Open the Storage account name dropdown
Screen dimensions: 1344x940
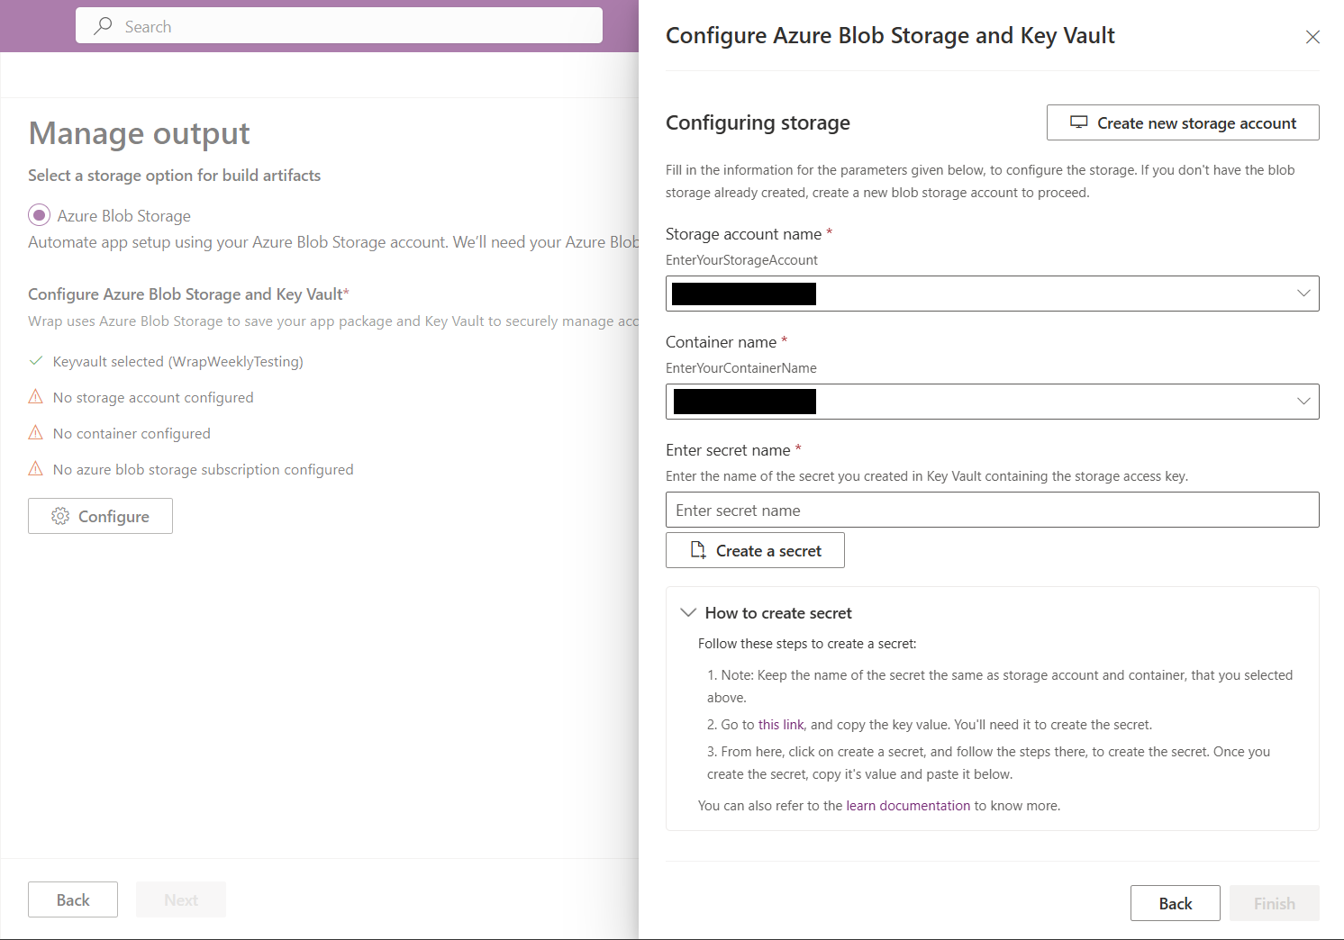[1303, 294]
